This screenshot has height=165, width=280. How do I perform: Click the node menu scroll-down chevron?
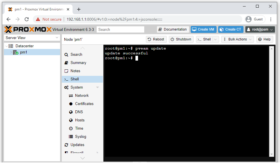82,158
